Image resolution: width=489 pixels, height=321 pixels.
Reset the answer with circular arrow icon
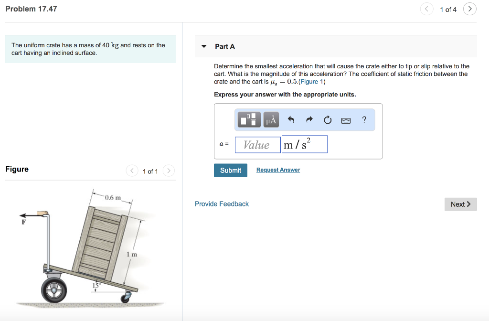(328, 119)
